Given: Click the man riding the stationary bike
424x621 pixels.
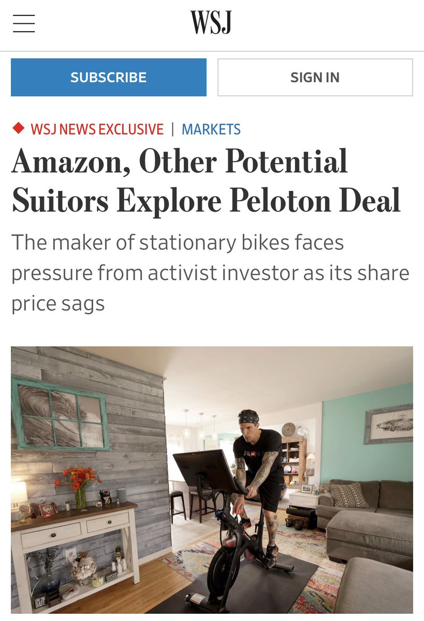Looking at the screenshot, I should [x=258, y=466].
